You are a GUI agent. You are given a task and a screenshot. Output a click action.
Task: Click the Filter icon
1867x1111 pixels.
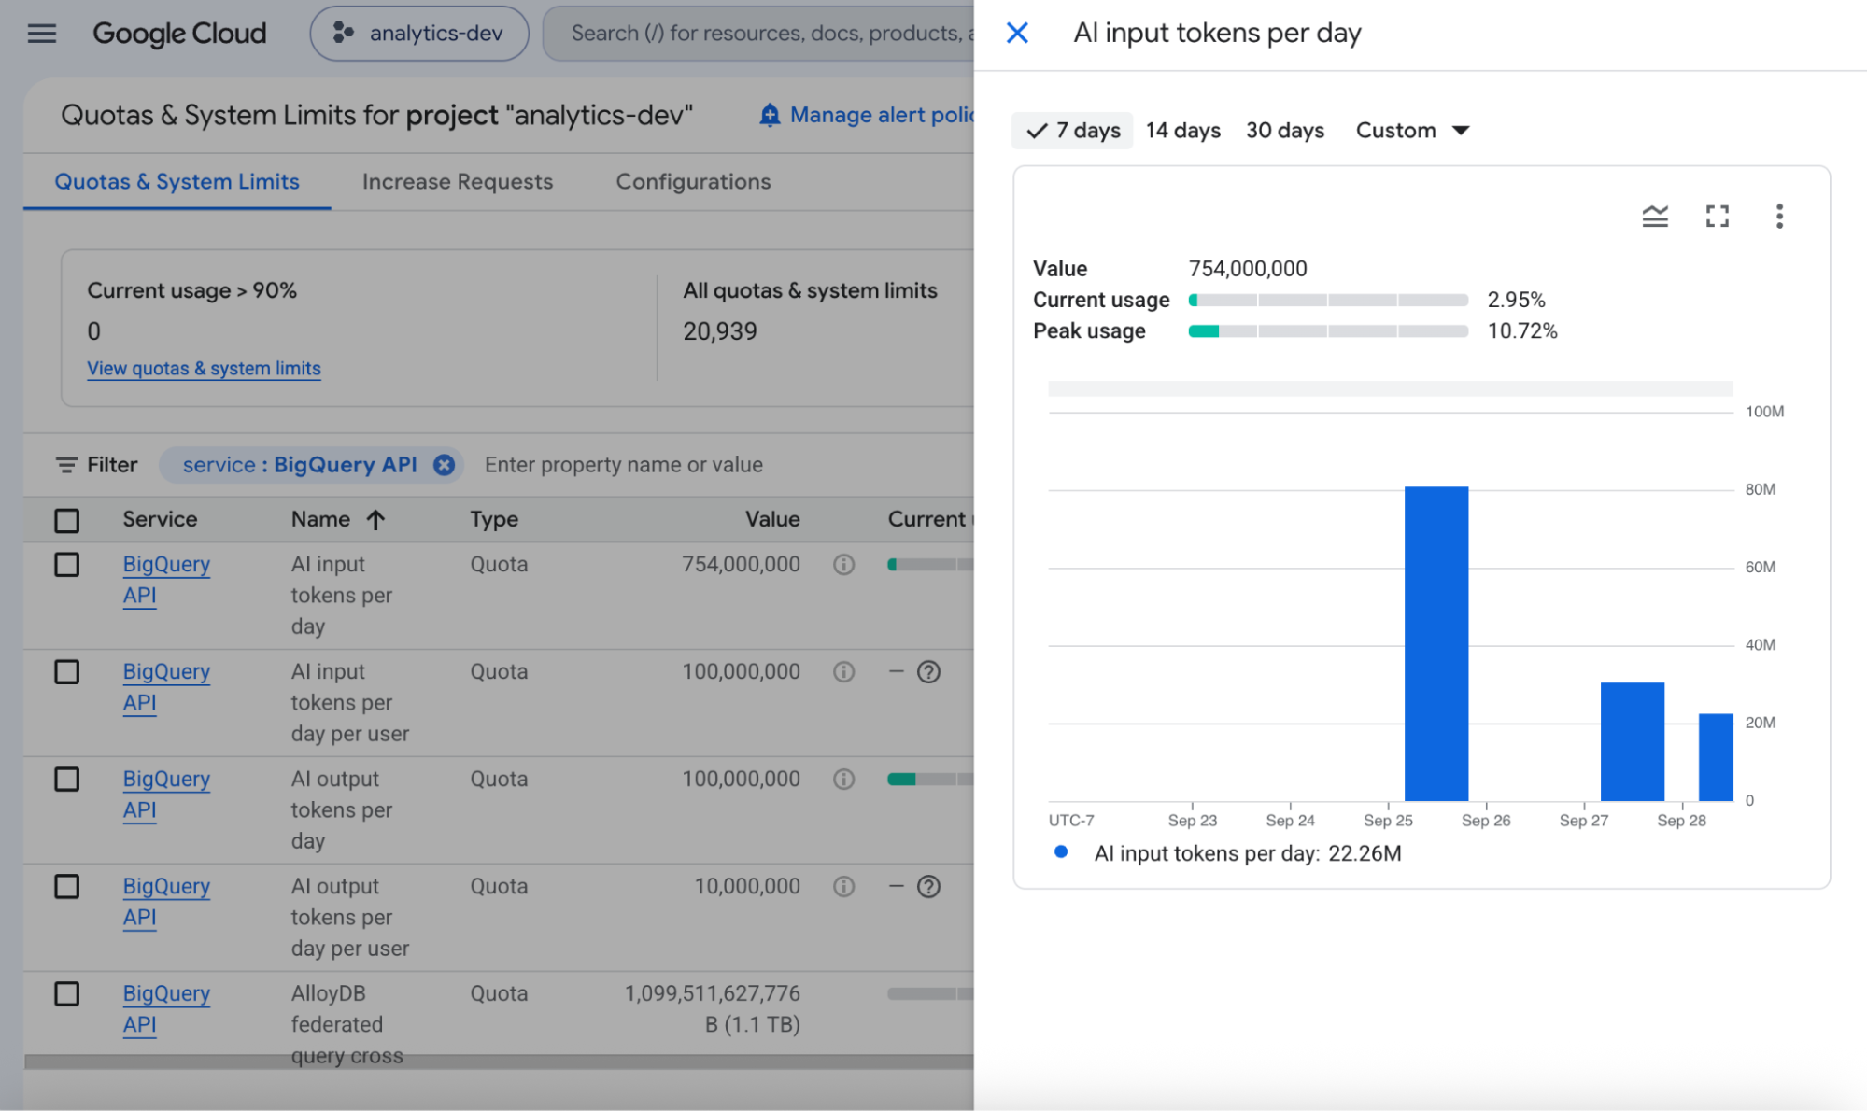pos(66,465)
